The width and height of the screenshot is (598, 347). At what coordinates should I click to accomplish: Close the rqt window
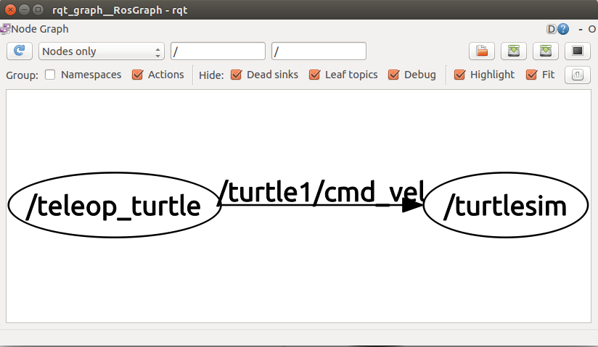pyautogui.click(x=10, y=9)
